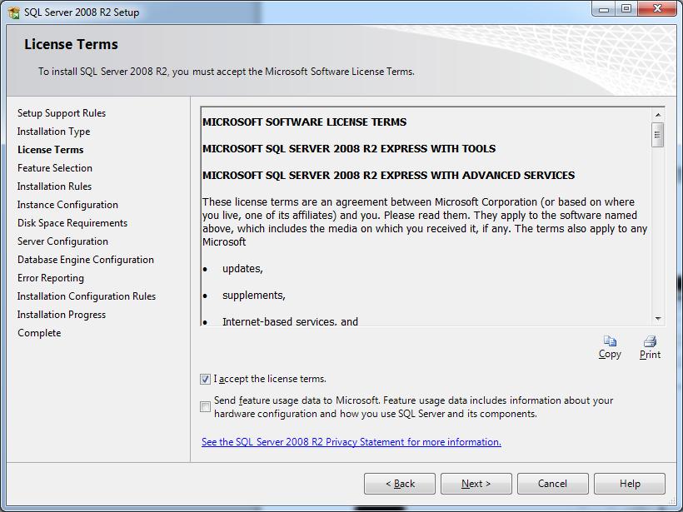Select the Database Engine Configuration step

coord(85,260)
